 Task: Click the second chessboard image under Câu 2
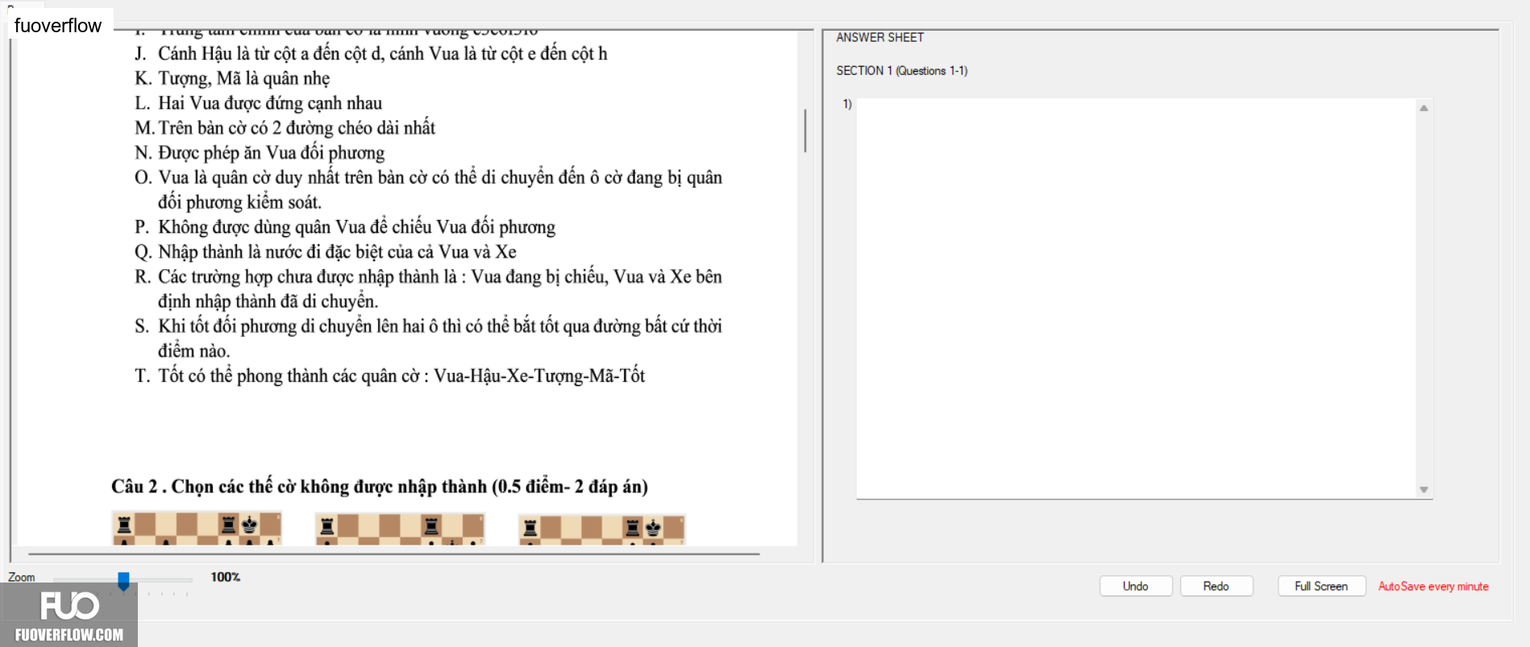[x=400, y=529]
